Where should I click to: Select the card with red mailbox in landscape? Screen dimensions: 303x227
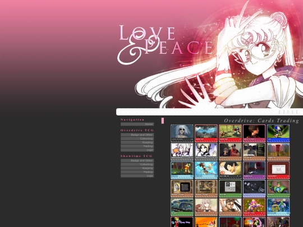[x=278, y=152]
